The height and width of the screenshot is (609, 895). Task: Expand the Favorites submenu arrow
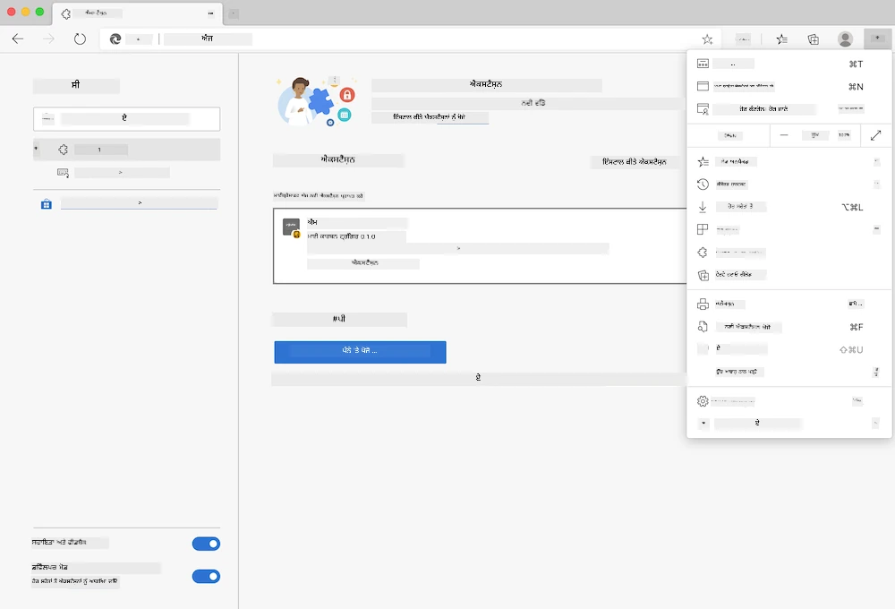[876, 162]
